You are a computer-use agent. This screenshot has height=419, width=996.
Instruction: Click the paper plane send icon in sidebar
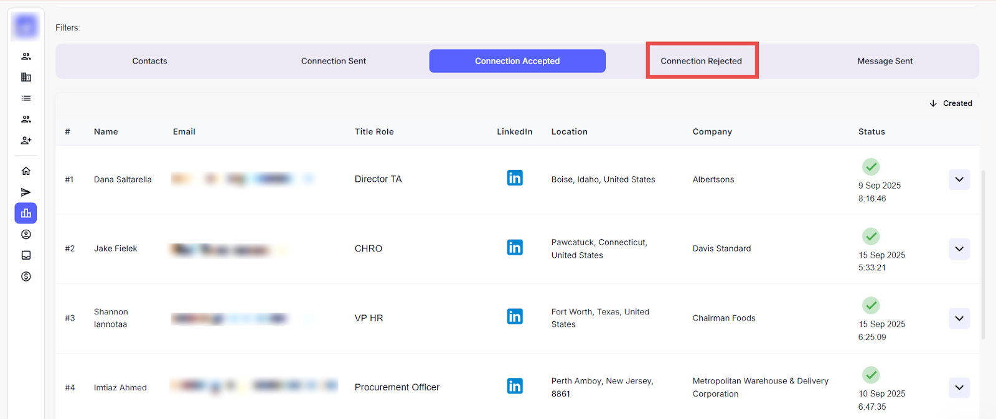(26, 192)
